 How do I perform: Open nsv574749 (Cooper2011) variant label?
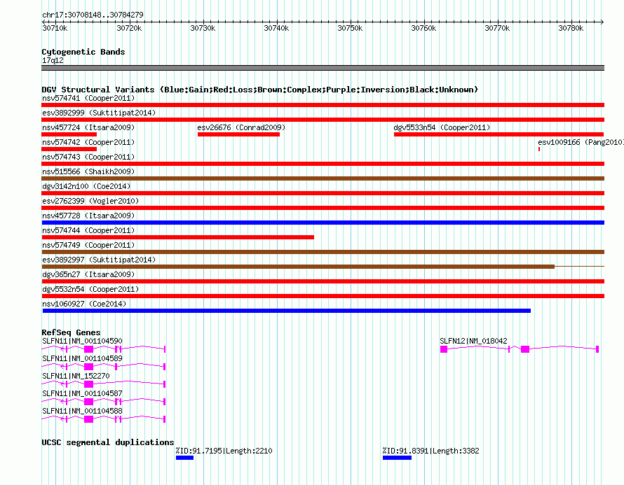(x=88, y=245)
